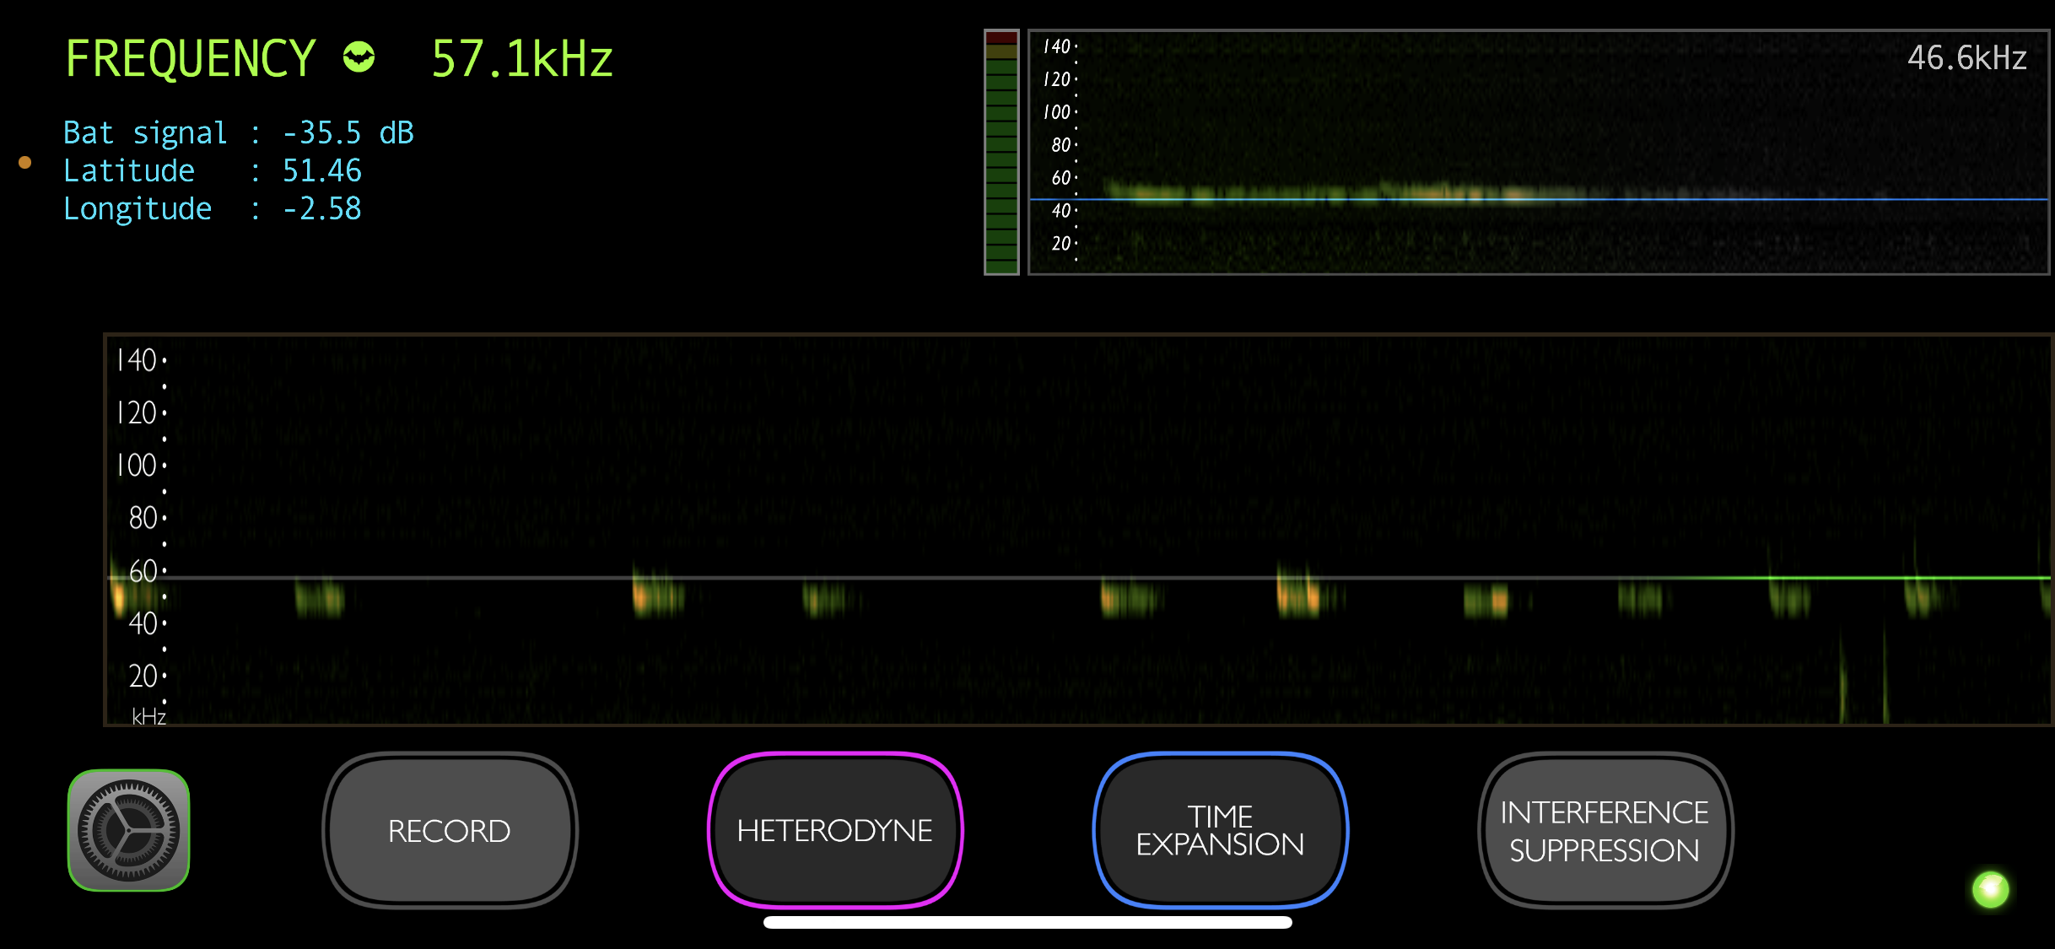
Task: Click the bat icon beside FREQUENCY
Action: coord(359,57)
